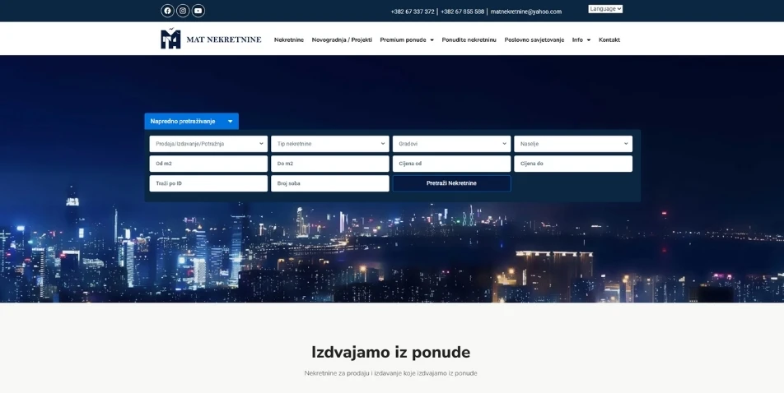This screenshot has width=784, height=393.
Task: Expand the Tip nekretnine dropdown
Action: pyautogui.click(x=329, y=144)
